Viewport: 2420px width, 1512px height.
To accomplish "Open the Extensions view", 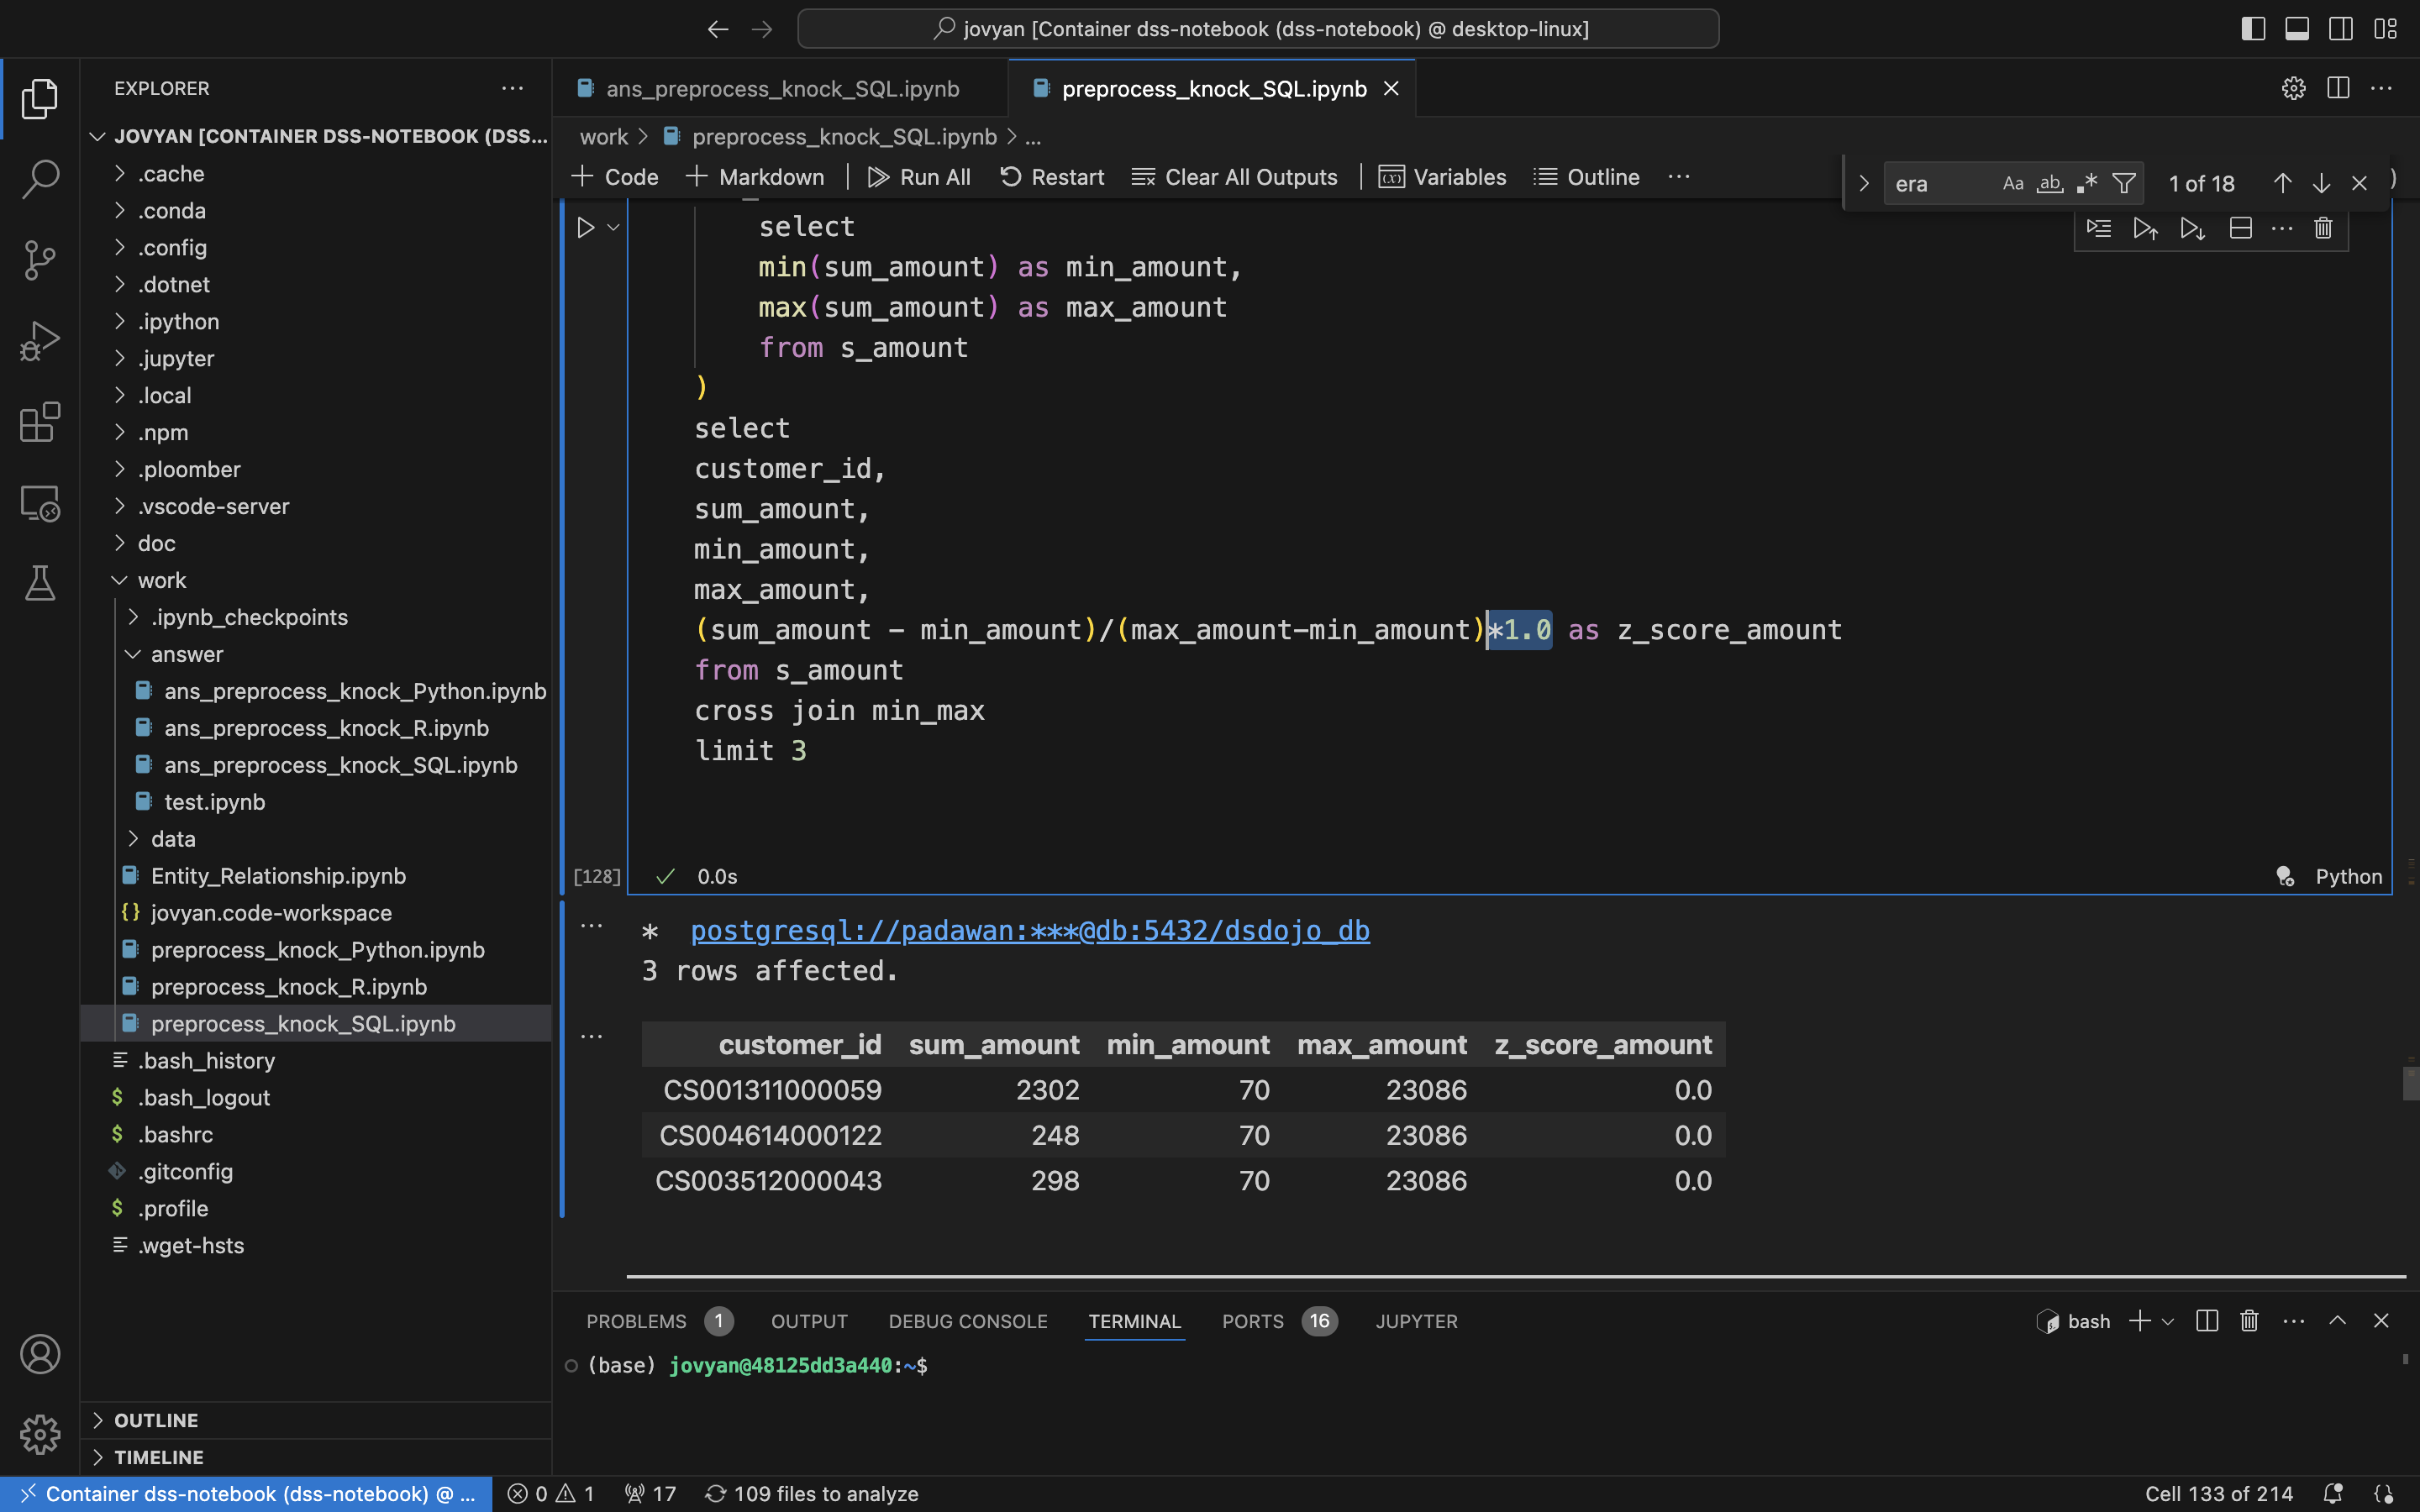I will click(40, 422).
